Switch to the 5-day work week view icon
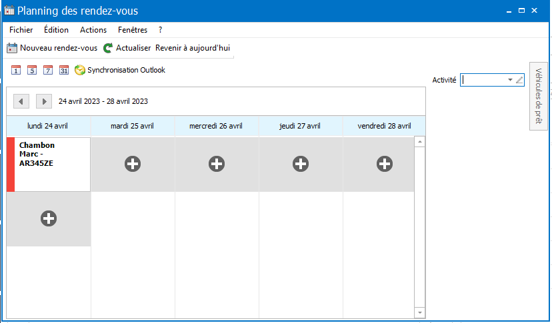552x323 pixels. click(x=32, y=70)
